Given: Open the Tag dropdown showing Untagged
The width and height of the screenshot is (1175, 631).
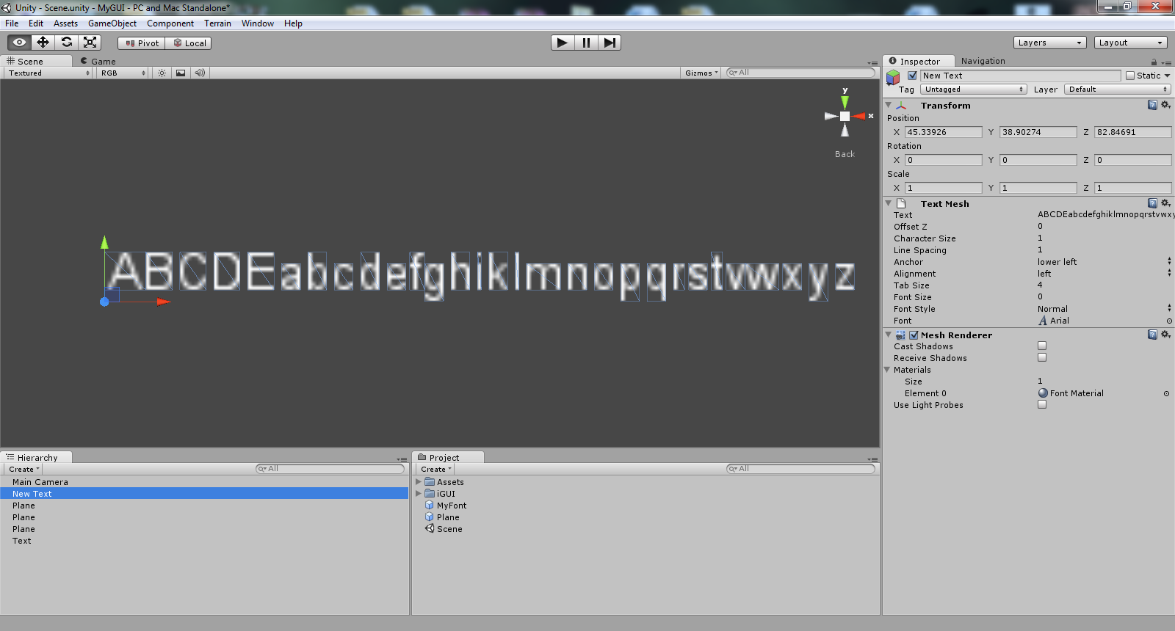Looking at the screenshot, I should click(973, 90).
